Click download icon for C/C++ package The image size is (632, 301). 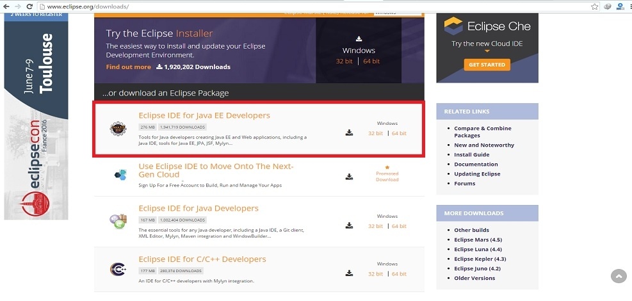pyautogui.click(x=349, y=273)
